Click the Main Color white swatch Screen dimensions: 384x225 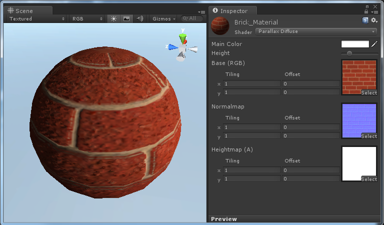(x=355, y=44)
